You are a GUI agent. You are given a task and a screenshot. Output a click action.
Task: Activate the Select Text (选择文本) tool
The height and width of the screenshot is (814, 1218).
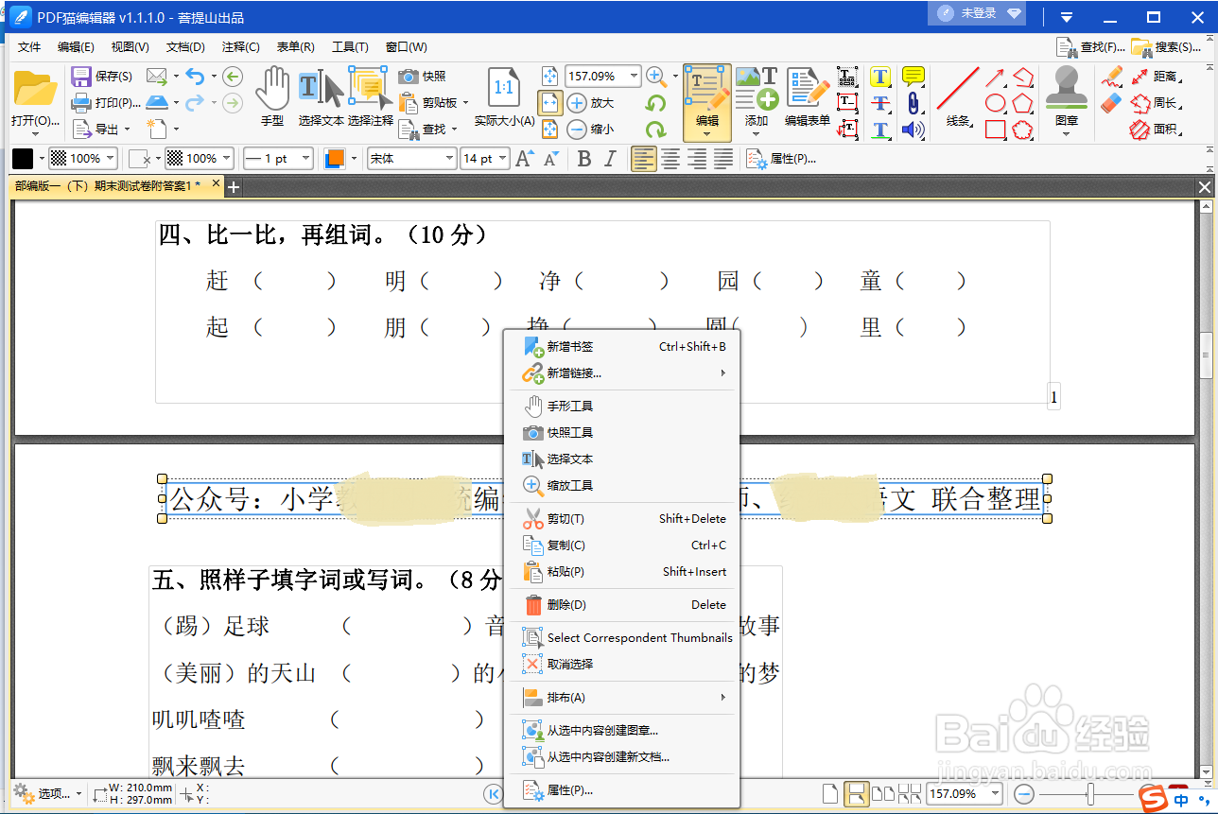pyautogui.click(x=322, y=96)
